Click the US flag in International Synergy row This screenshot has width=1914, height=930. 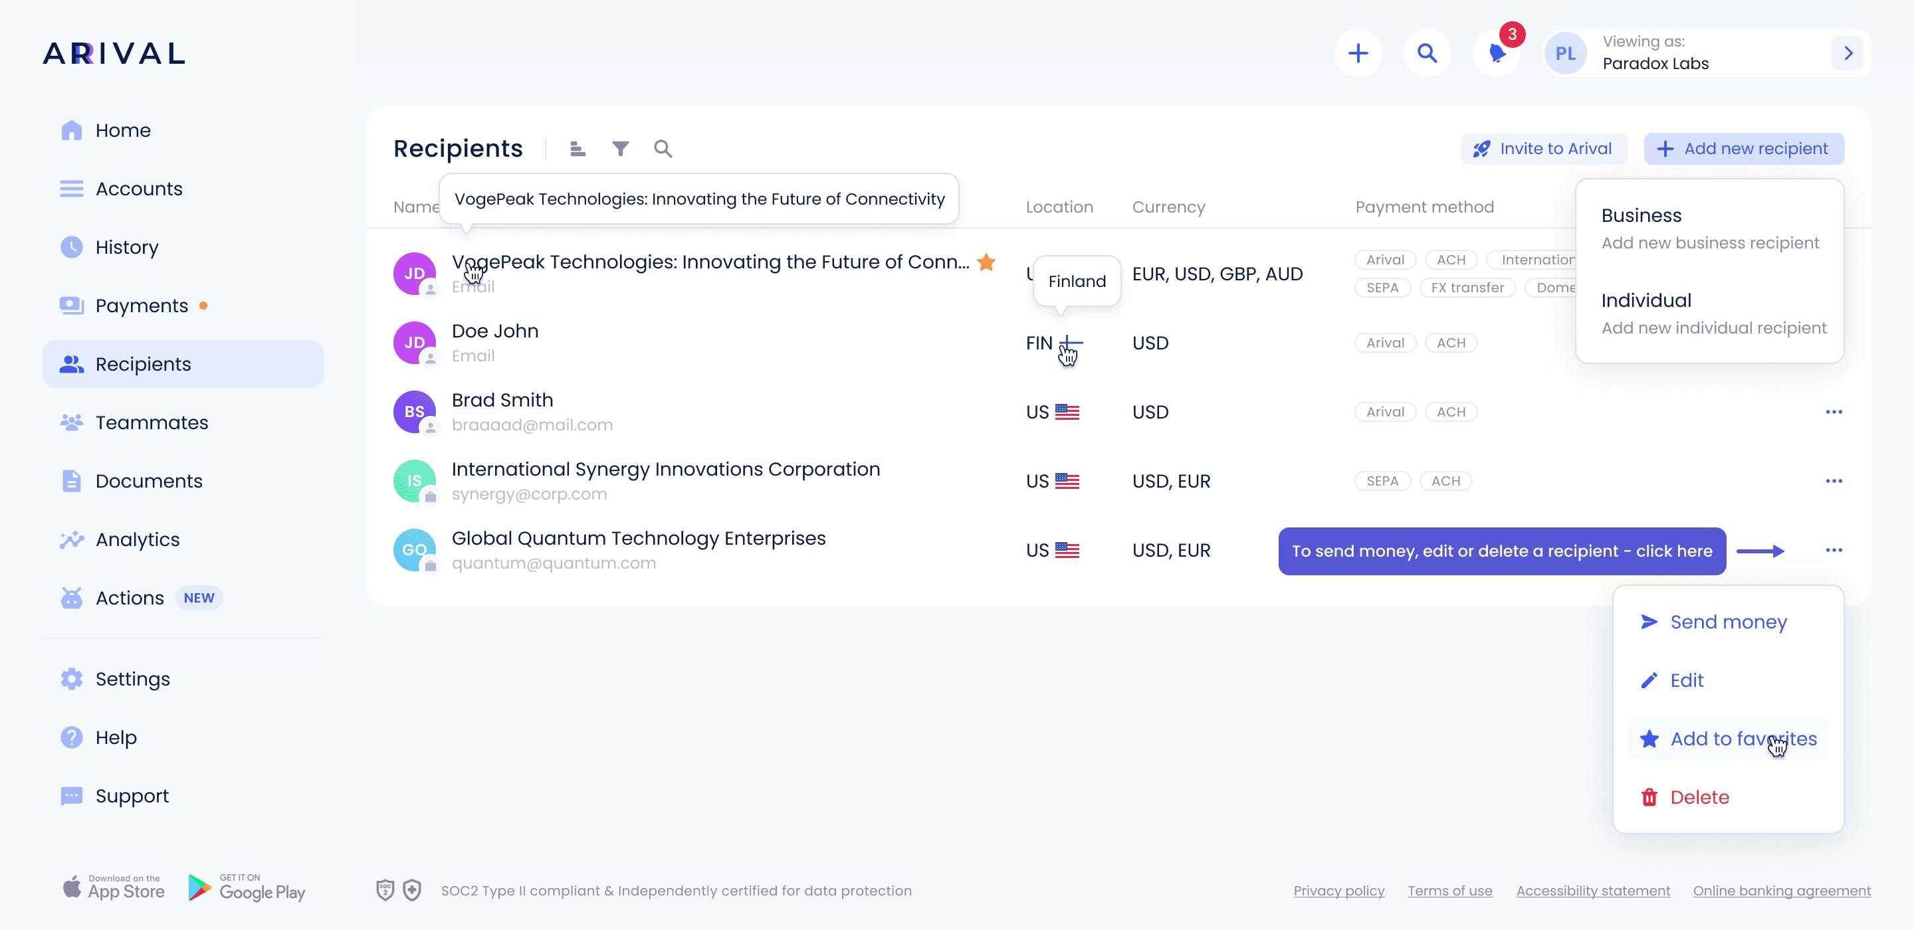coord(1067,482)
